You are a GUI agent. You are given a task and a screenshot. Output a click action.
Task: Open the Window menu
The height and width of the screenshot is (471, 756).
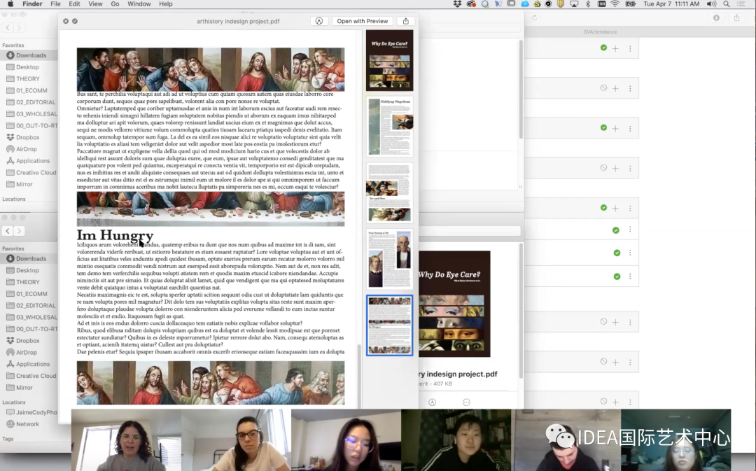coord(139,4)
